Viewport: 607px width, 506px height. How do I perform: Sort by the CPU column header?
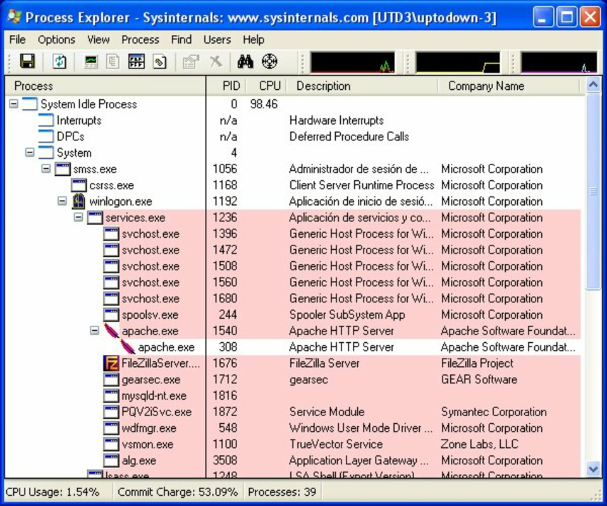point(266,86)
